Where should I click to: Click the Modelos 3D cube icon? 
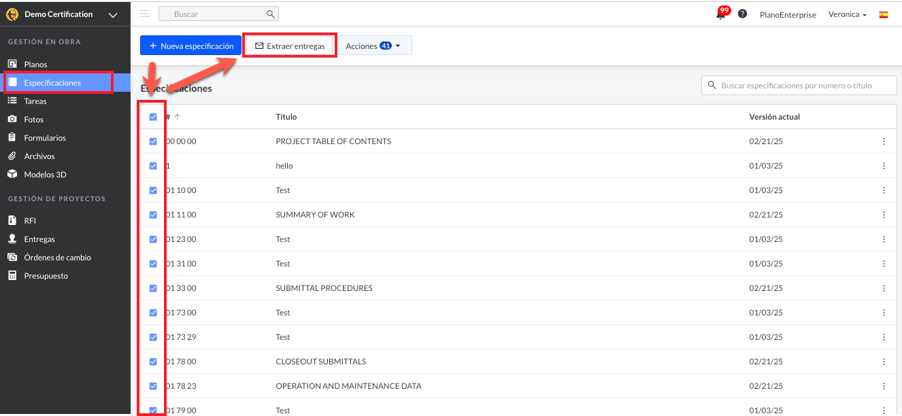12,175
